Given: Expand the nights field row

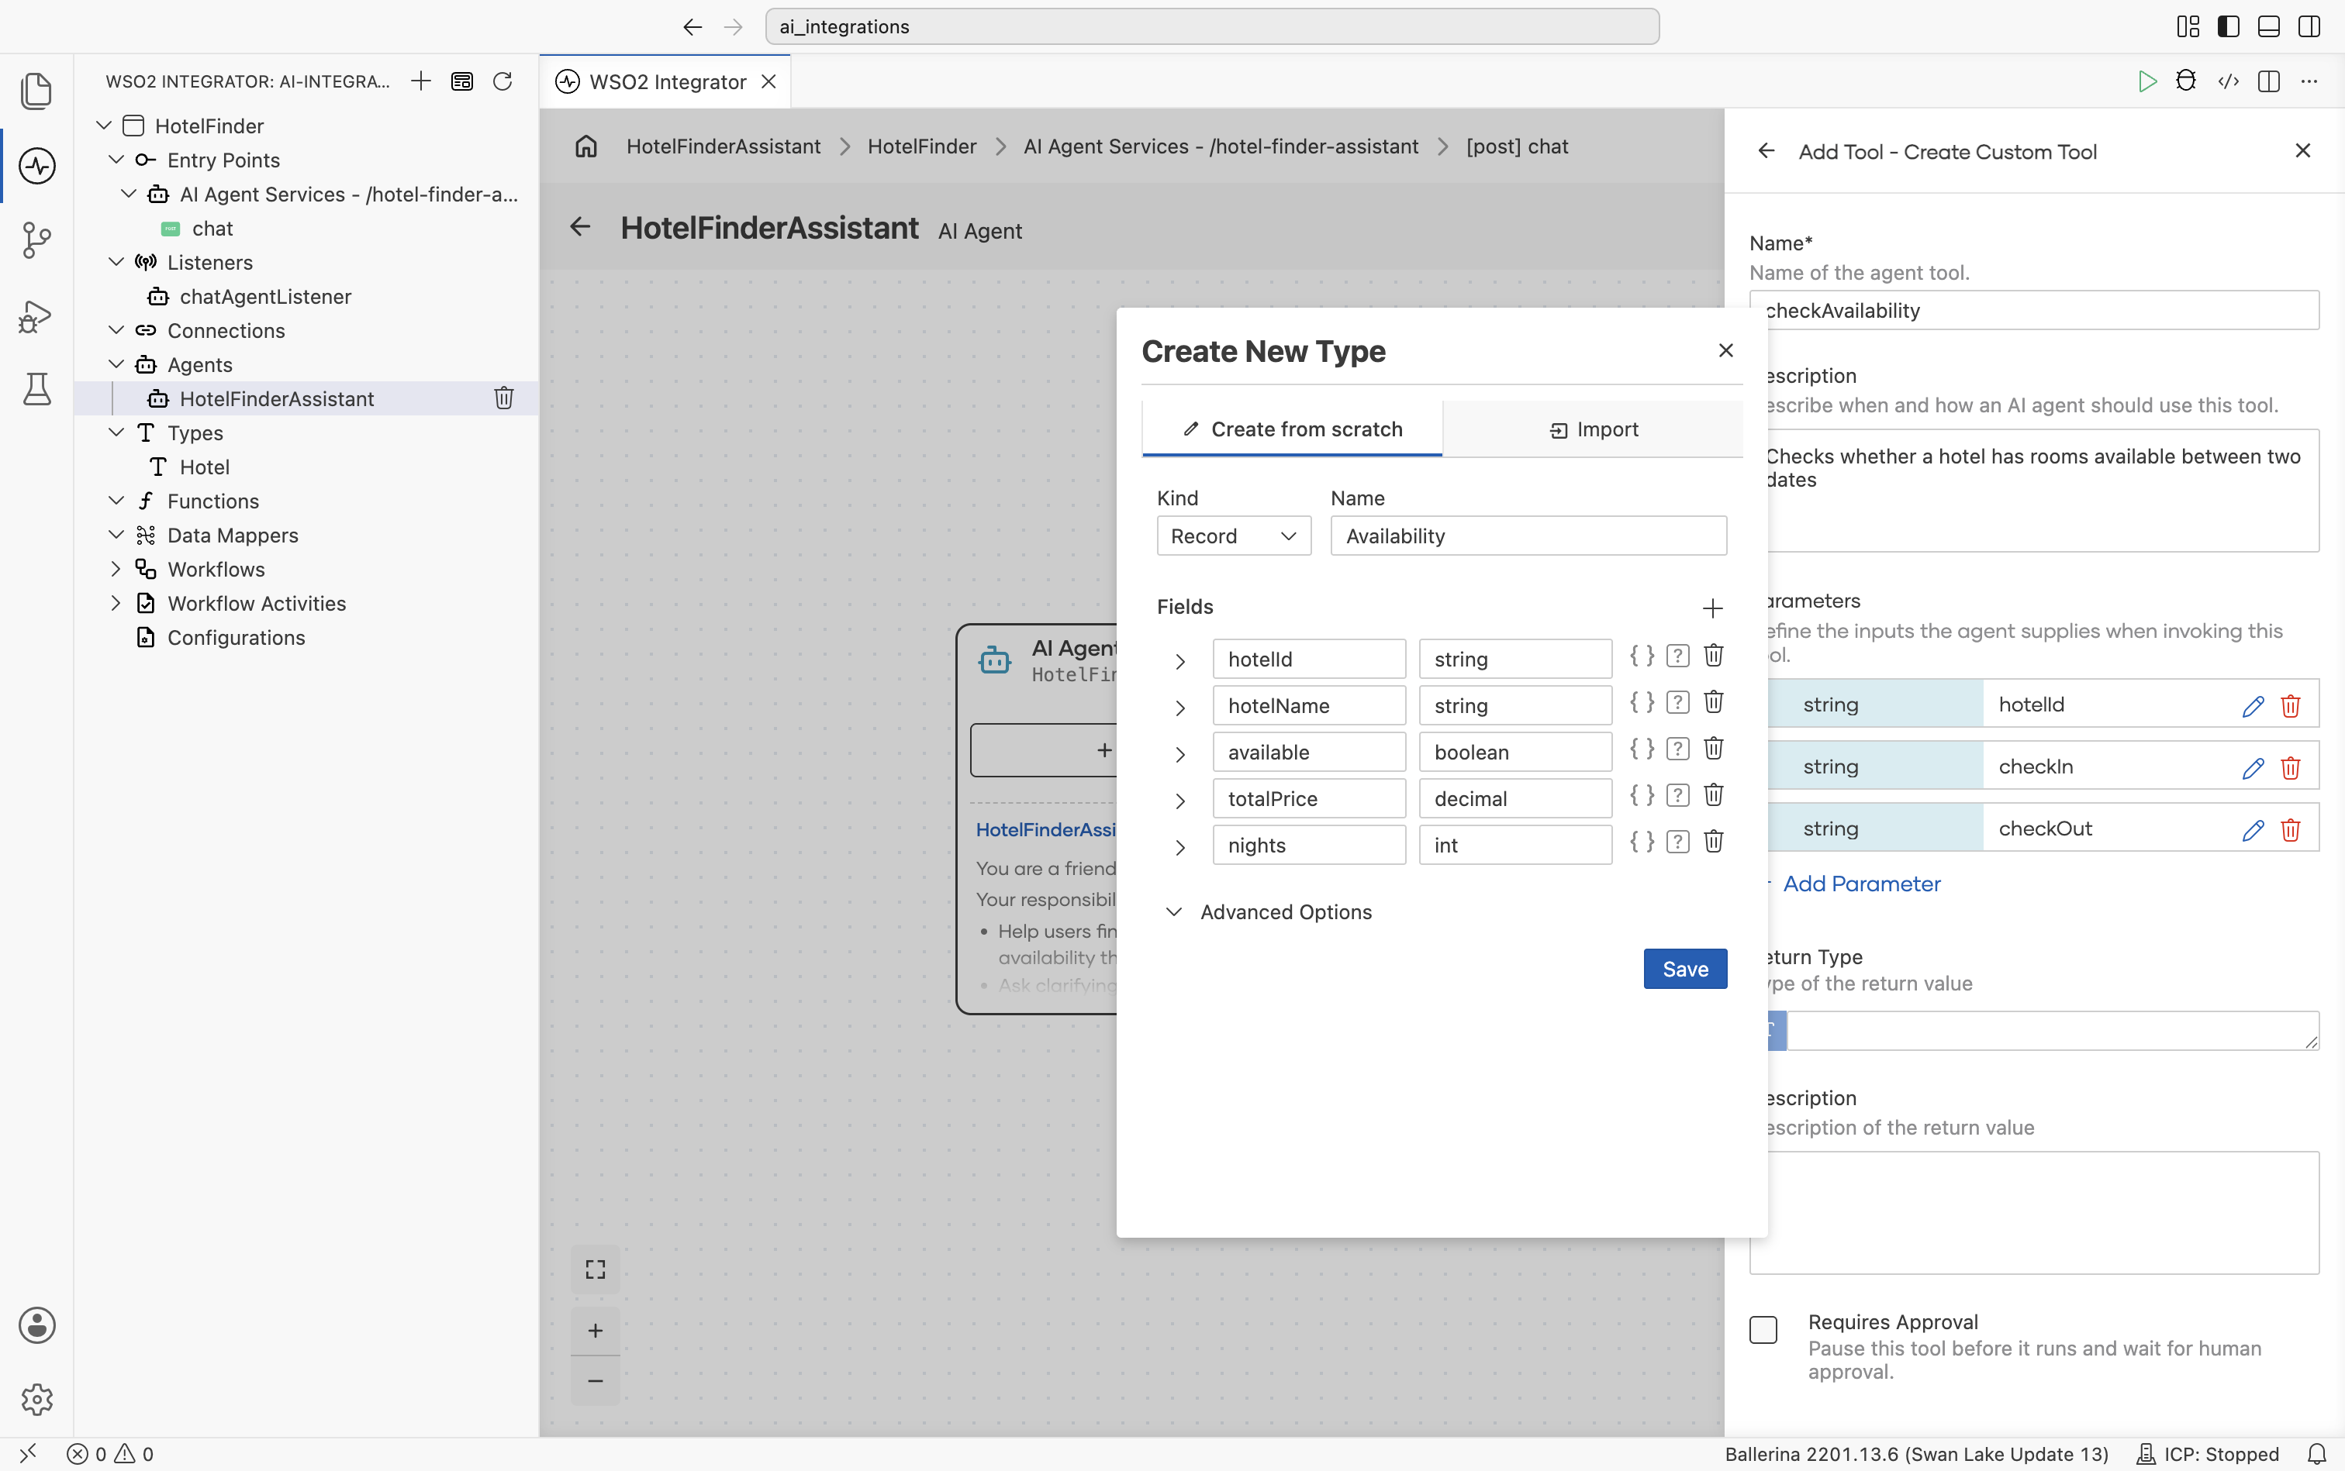Looking at the screenshot, I should pos(1179,847).
